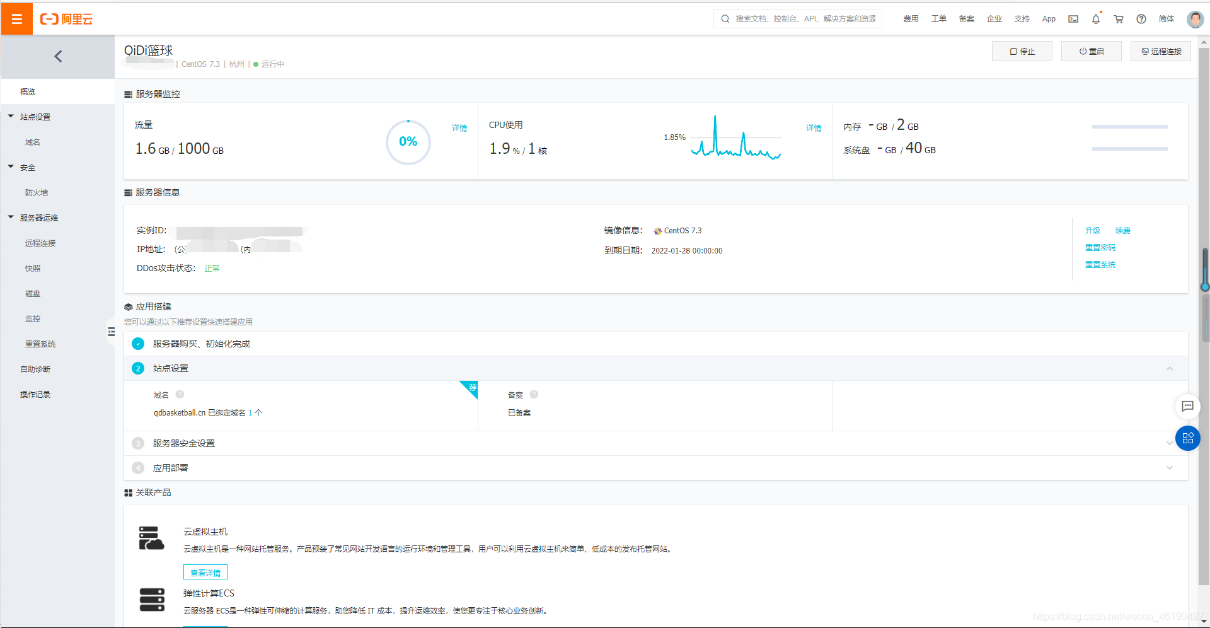
Task: Open the orange hamburger main menu
Action: point(17,19)
